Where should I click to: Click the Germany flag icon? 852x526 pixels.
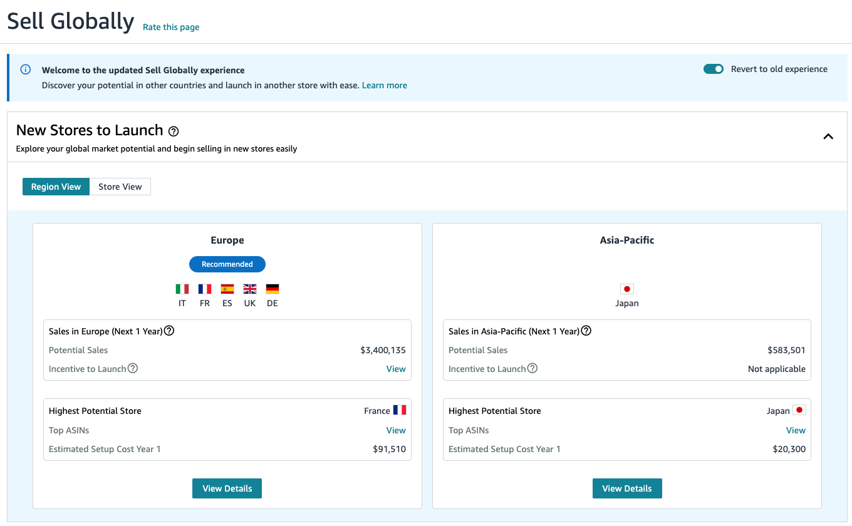272,289
